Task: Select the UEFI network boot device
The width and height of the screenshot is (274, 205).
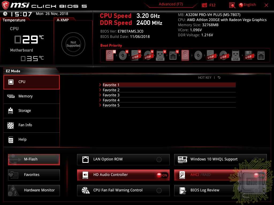Action: pyautogui.click(x=173, y=55)
